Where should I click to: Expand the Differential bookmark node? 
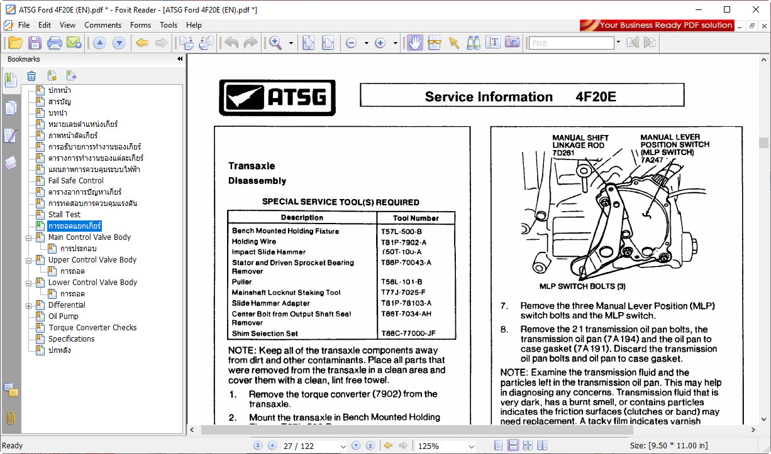(28, 305)
